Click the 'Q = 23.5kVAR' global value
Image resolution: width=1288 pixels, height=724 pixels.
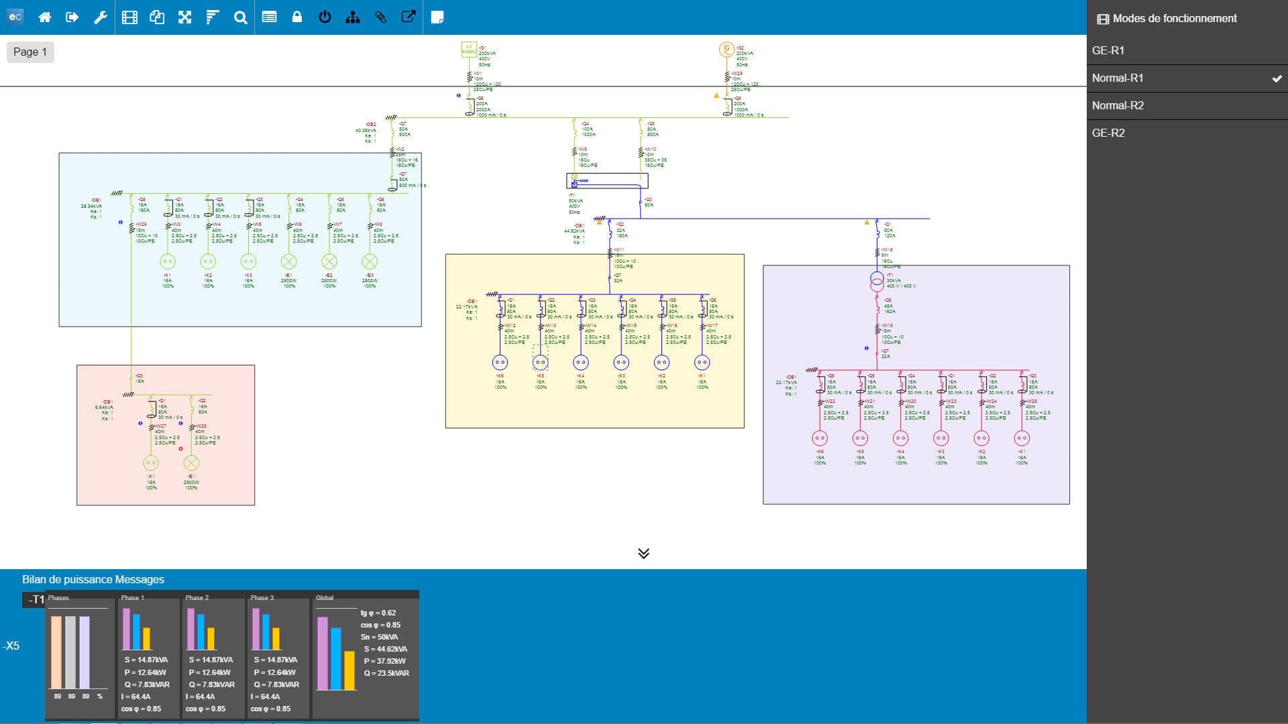[x=386, y=673]
